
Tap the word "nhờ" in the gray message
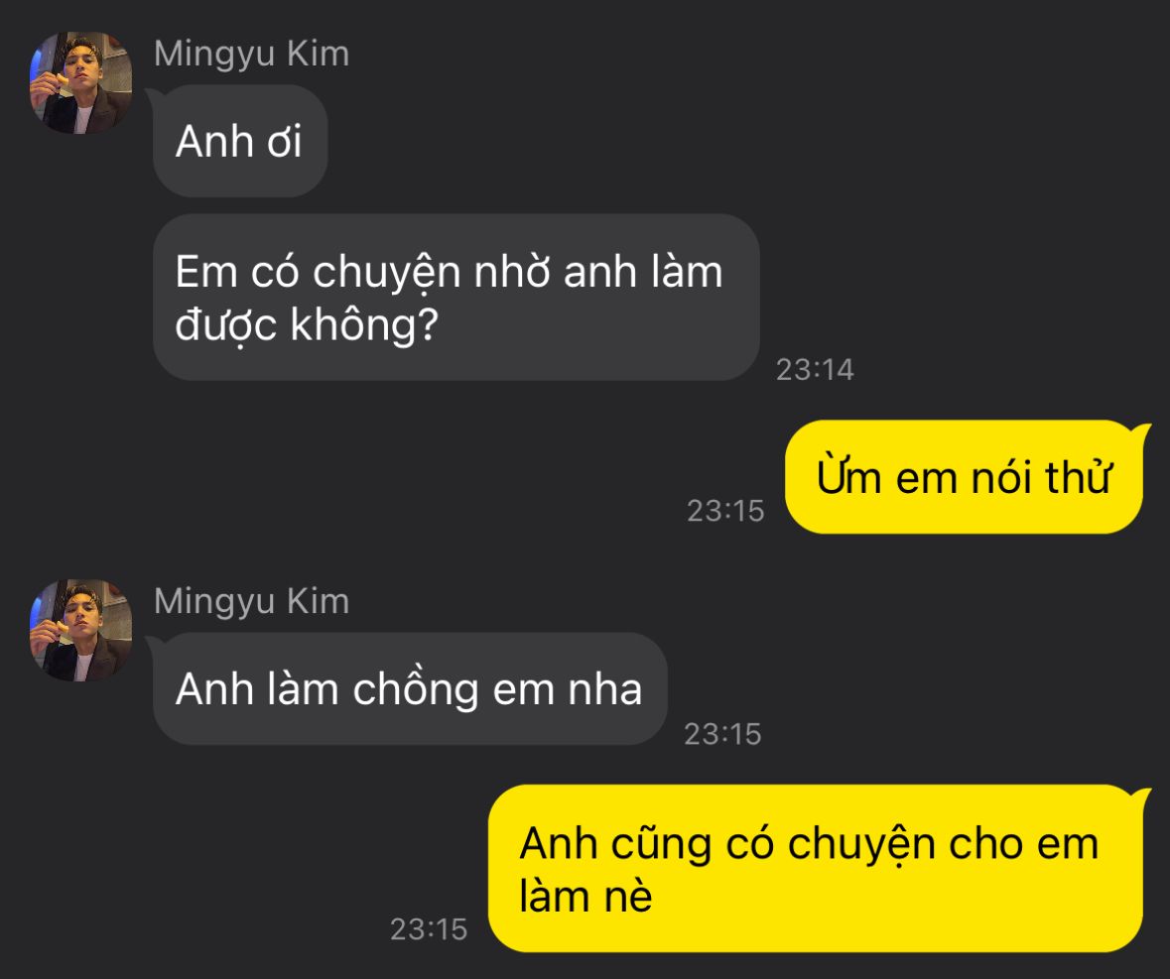pos(512,272)
